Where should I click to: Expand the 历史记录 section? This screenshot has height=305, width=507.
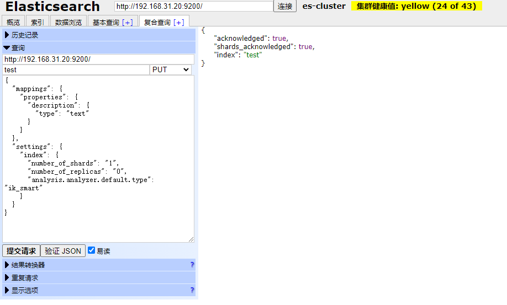25,35
